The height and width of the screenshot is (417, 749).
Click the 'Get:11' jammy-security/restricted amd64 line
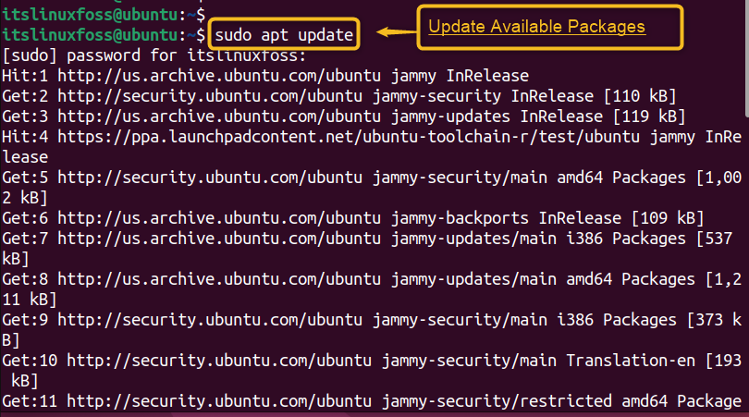pos(372,400)
